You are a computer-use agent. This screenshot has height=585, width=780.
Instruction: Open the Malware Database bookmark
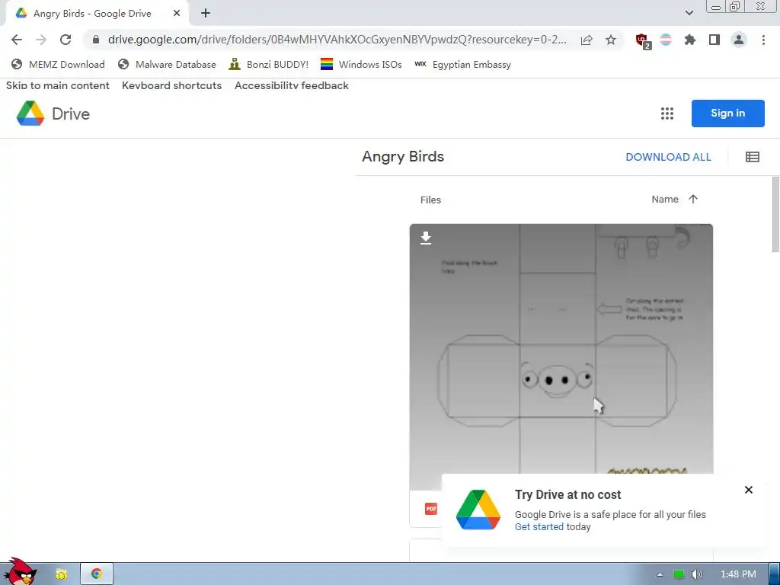[167, 64]
